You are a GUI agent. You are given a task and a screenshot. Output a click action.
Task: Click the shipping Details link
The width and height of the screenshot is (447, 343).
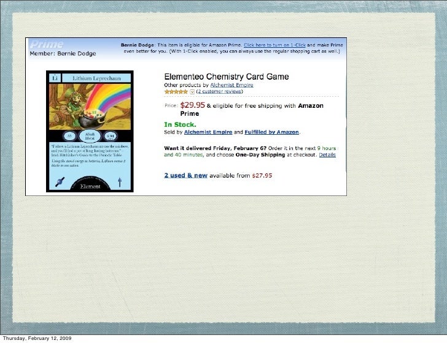pyautogui.click(x=327, y=155)
